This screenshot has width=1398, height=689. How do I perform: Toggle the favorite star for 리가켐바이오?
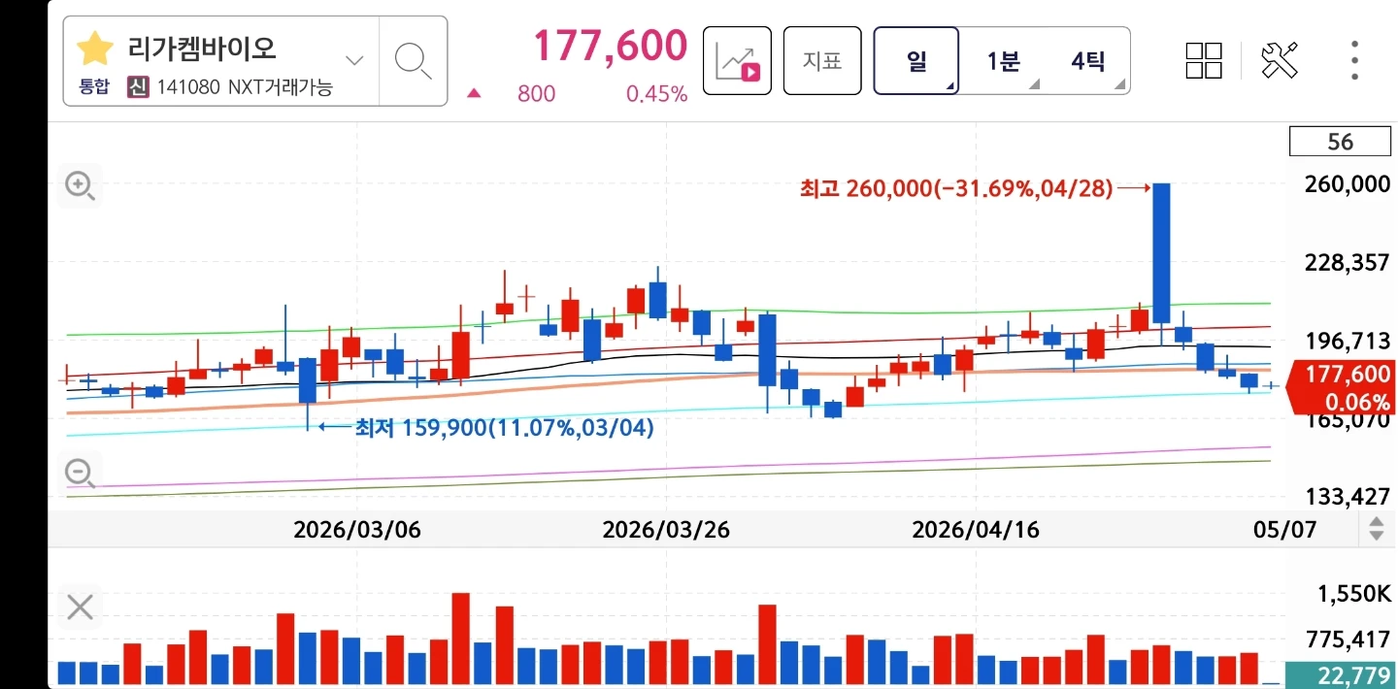95,49
